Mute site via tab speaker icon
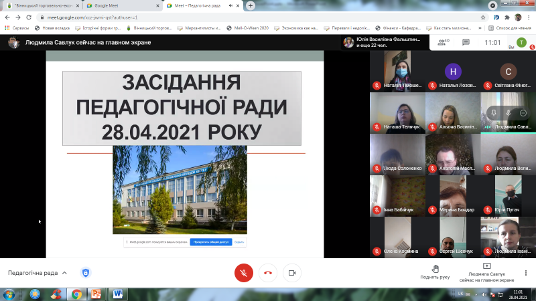 (x=230, y=6)
